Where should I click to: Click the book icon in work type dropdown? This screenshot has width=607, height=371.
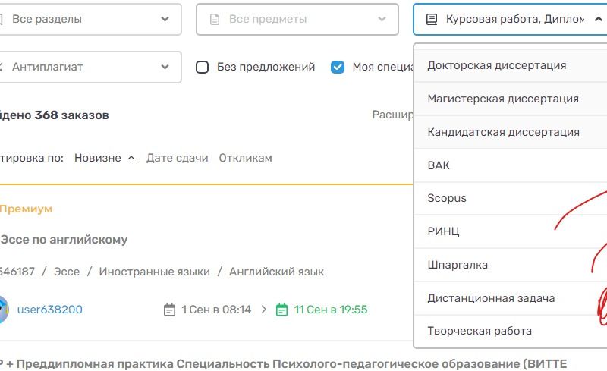(x=432, y=19)
